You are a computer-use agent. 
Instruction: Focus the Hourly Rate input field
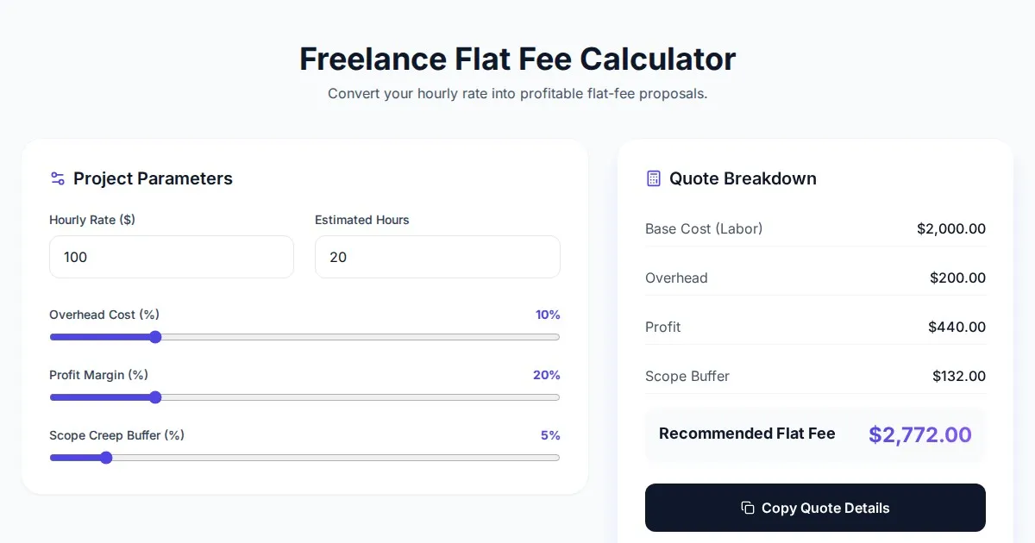[172, 257]
